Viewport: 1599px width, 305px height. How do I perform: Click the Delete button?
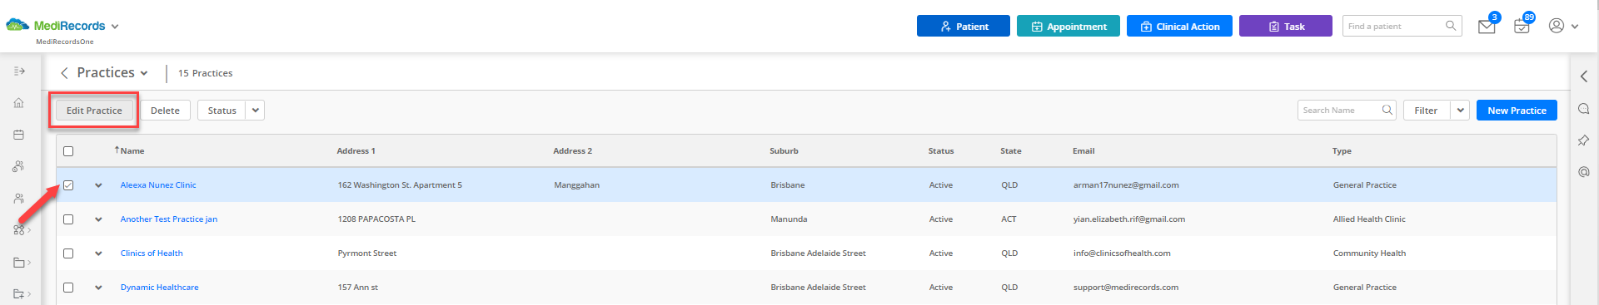pyautogui.click(x=165, y=111)
